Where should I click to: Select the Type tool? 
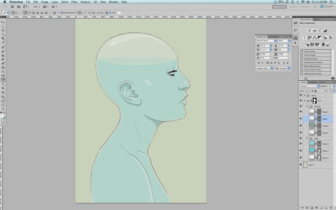3,85
